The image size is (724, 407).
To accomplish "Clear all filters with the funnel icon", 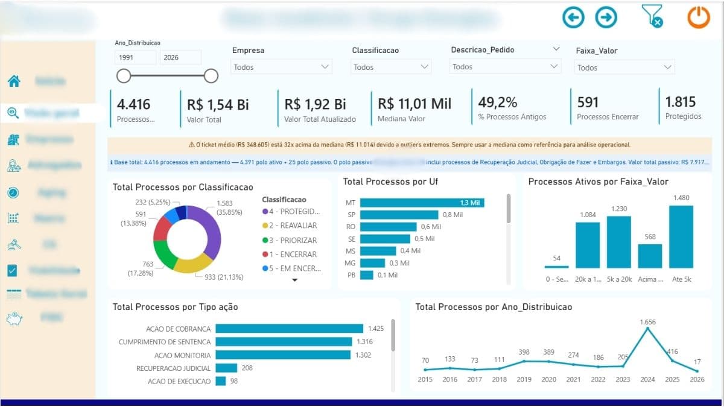I will (x=653, y=16).
